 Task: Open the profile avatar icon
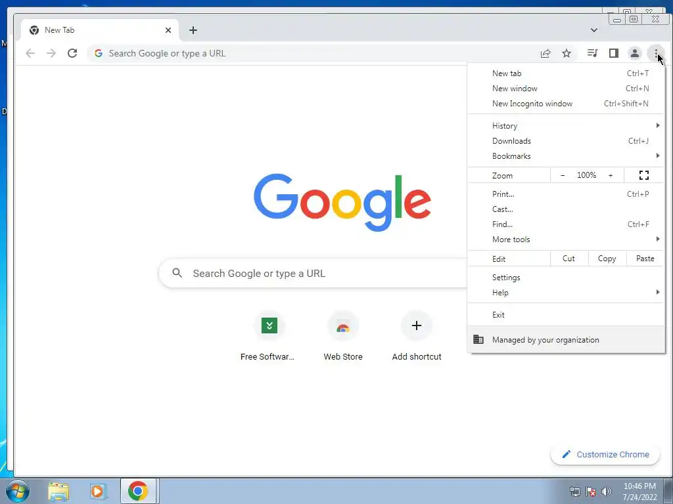[634, 53]
